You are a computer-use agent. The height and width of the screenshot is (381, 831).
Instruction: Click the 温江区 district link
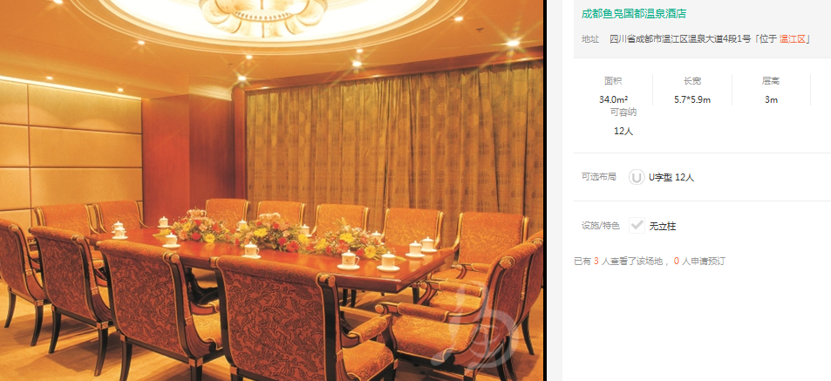[793, 38]
